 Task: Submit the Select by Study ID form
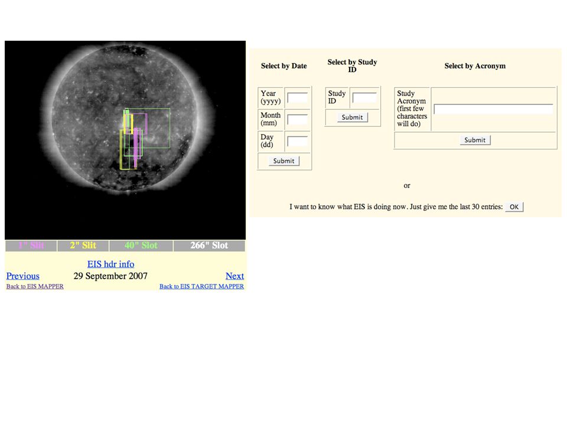pyautogui.click(x=352, y=117)
